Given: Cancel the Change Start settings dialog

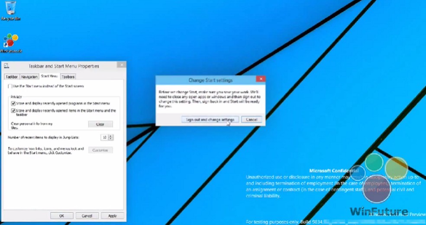Looking at the screenshot, I should click(x=252, y=120).
